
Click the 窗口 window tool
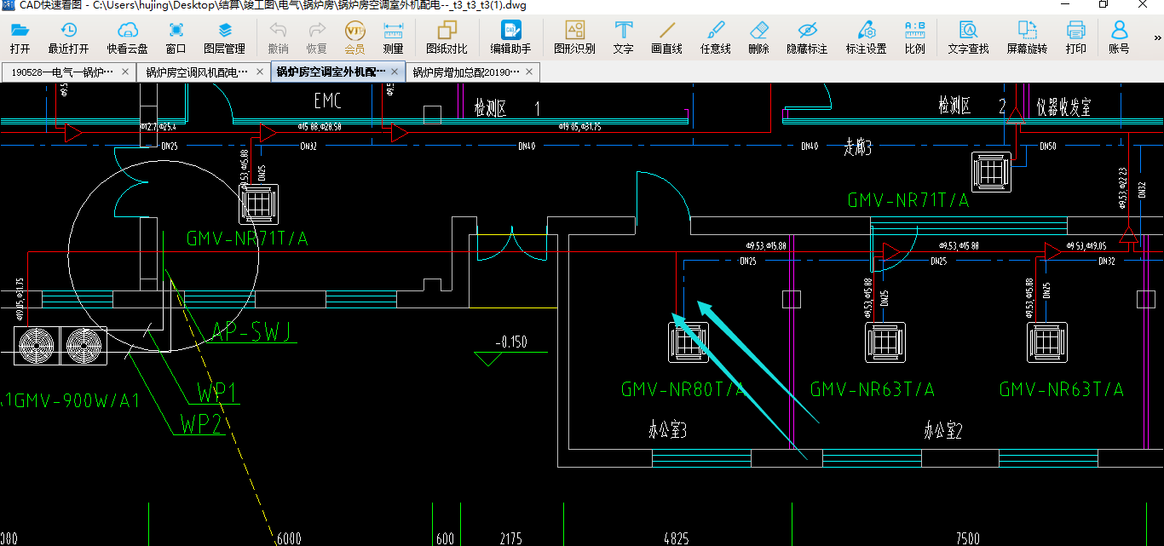click(x=176, y=38)
